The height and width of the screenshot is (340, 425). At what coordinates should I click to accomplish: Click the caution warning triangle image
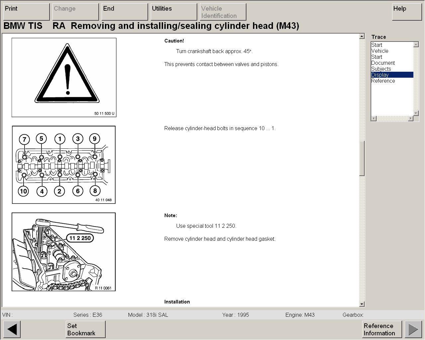click(64, 77)
